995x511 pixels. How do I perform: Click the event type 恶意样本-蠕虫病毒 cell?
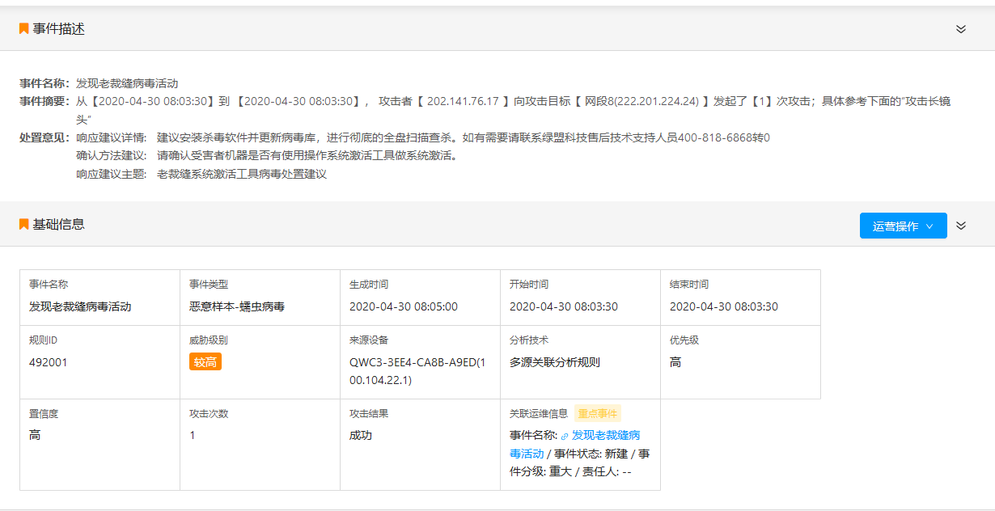pos(236,306)
